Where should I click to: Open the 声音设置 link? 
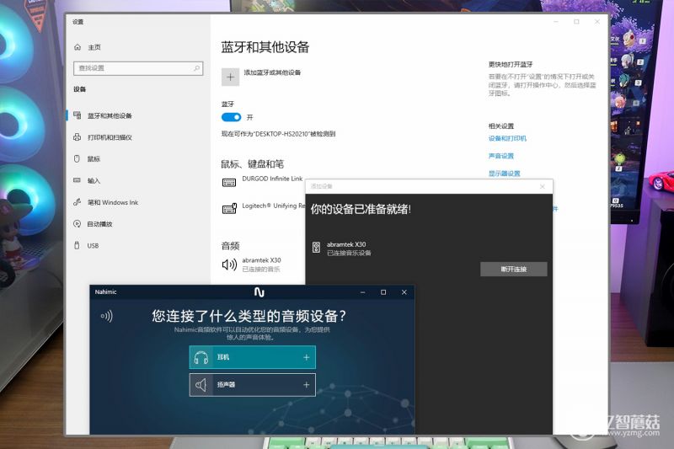(501, 156)
